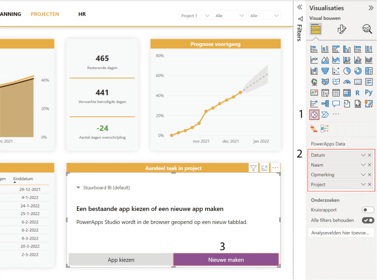Select the globe map visual
The width and height of the screenshot is (377, 280).
point(314,82)
